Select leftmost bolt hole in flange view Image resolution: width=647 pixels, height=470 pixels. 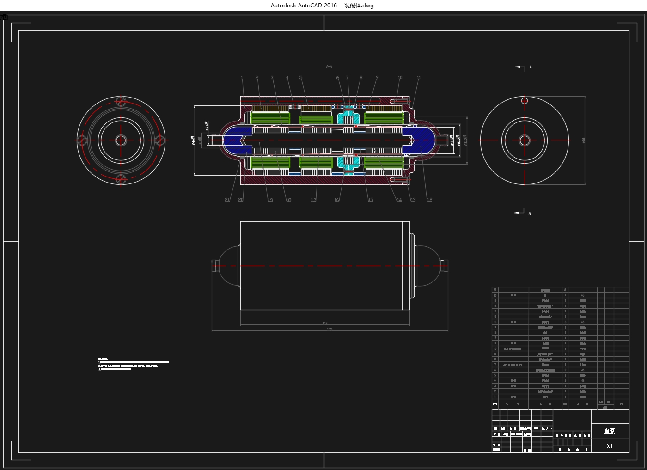click(82, 140)
